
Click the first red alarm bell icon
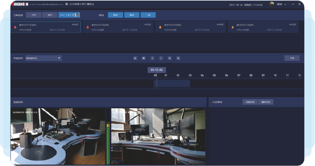15,27
